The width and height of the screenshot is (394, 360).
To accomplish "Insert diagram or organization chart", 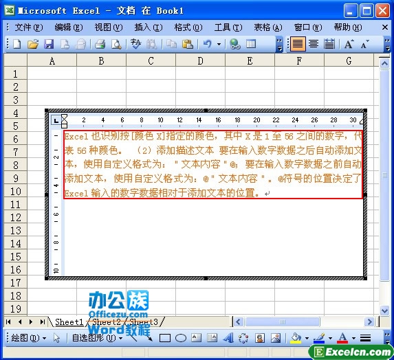I will 243,338.
